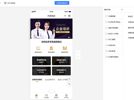Image resolution: width=134 pixels, height=100 pixels.
Task: Switch to 岗位人才培养 tab in preview
Action: [x=63, y=80]
